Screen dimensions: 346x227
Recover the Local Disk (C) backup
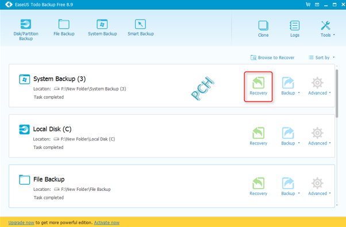(259, 136)
